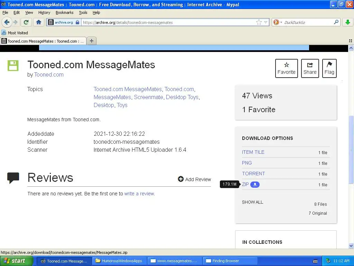Click the Tooned.com Message taskbar button
The width and height of the screenshot is (354, 266).
[64, 261]
